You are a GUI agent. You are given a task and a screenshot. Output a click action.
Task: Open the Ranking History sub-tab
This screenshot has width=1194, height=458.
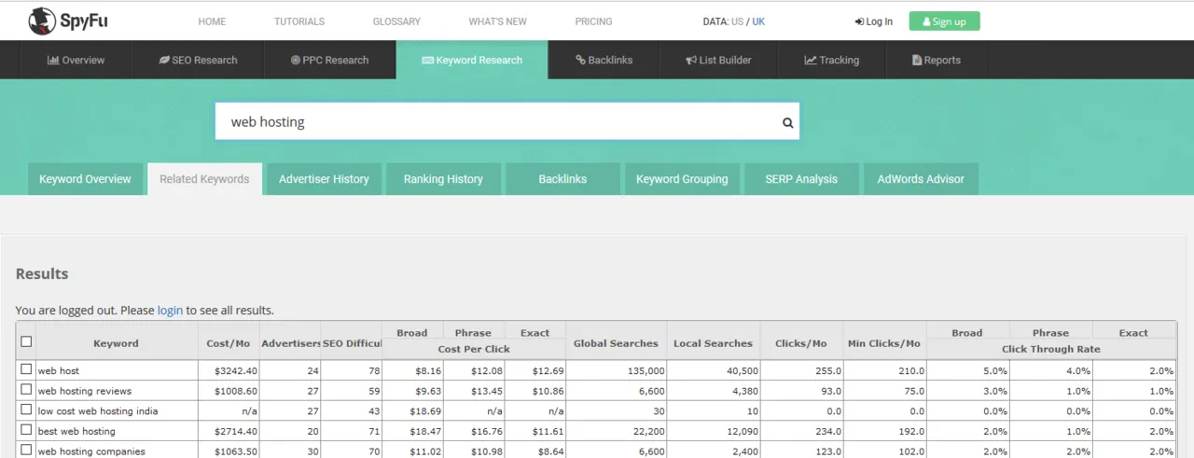coord(443,179)
